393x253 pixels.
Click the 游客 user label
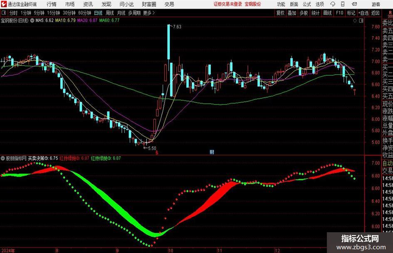click(376, 4)
